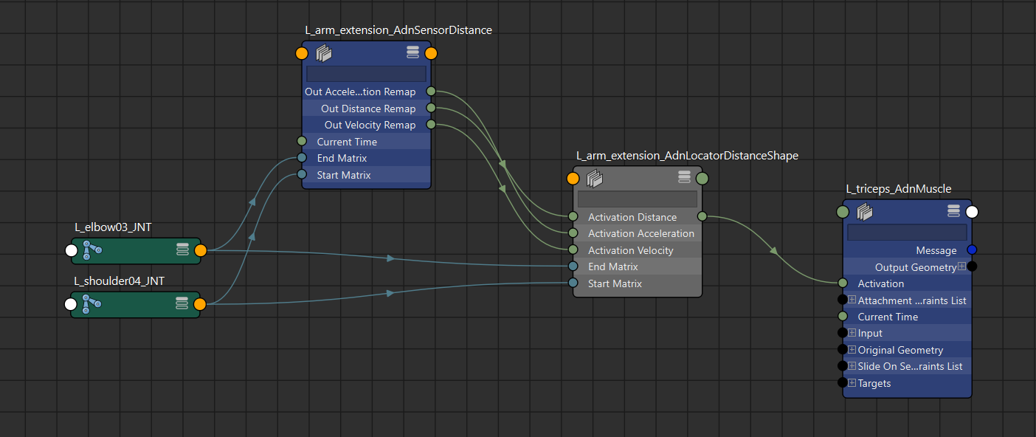1036x437 pixels.
Task: Toggle attribute view mode on AdnSensorDistance node
Action: pyautogui.click(x=413, y=52)
